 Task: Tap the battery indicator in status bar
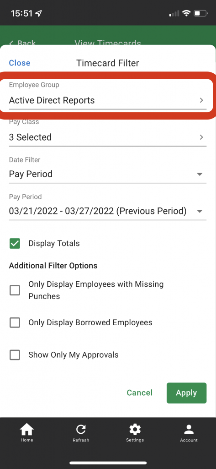pyautogui.click(x=200, y=13)
